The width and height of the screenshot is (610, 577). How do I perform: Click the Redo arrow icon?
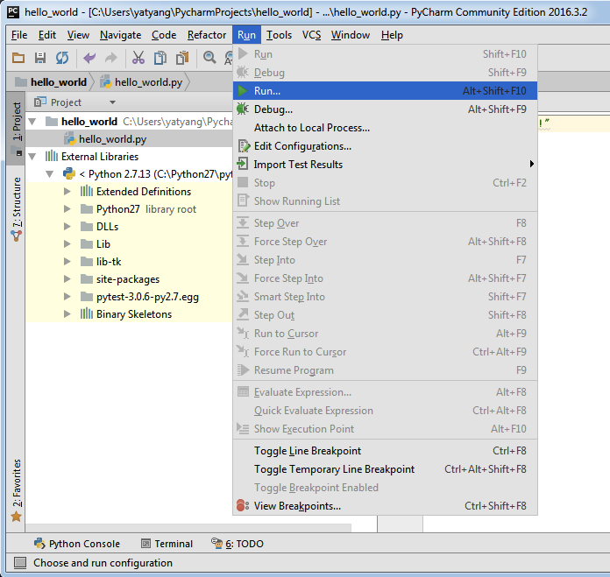pos(111,59)
